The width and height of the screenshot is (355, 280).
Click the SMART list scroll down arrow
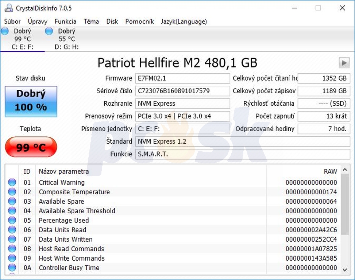(x=345, y=270)
